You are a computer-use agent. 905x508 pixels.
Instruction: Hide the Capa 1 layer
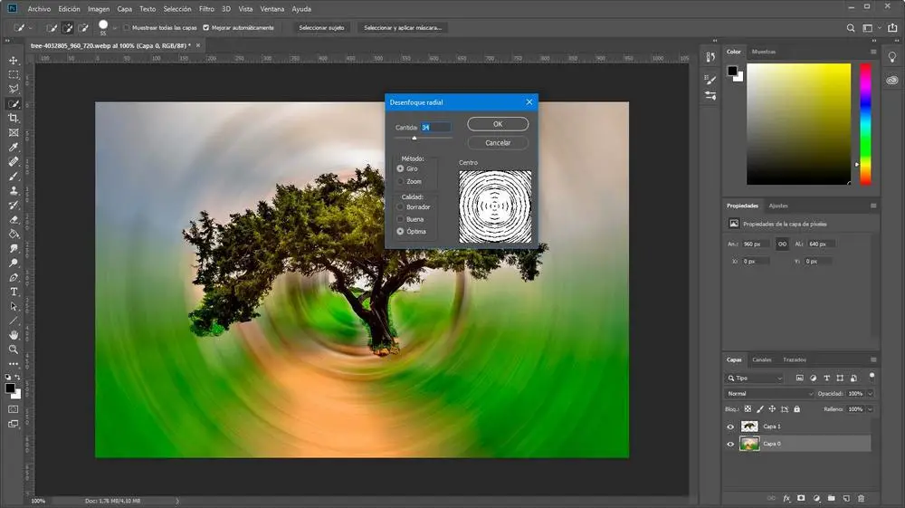pyautogui.click(x=731, y=427)
